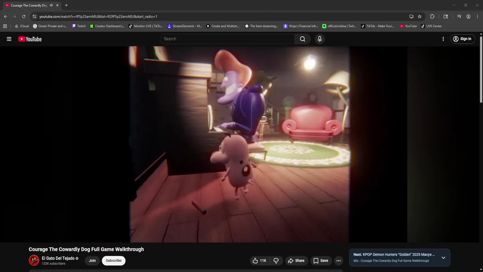Click the YouTube search magnifier button

click(303, 39)
